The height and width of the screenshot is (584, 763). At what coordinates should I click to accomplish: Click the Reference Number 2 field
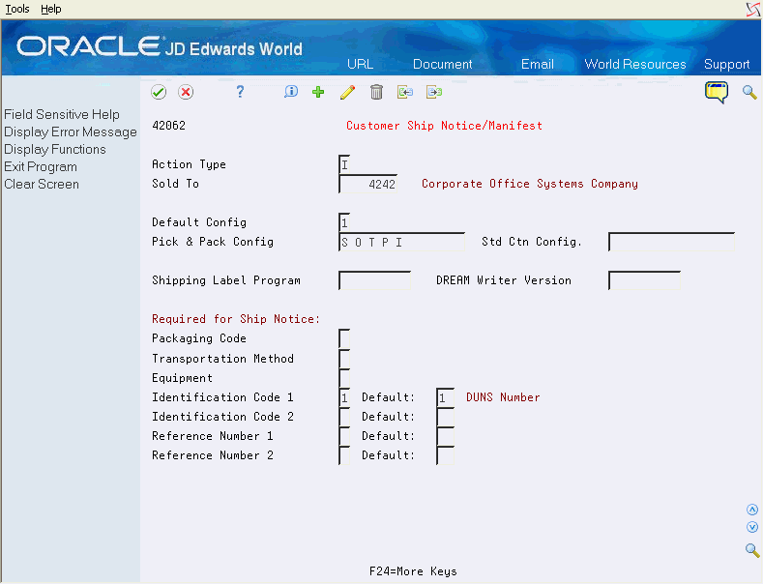point(344,456)
